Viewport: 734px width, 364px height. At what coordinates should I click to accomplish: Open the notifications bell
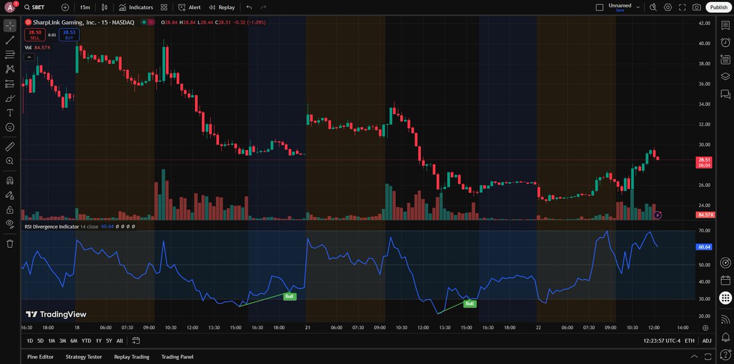click(725, 336)
